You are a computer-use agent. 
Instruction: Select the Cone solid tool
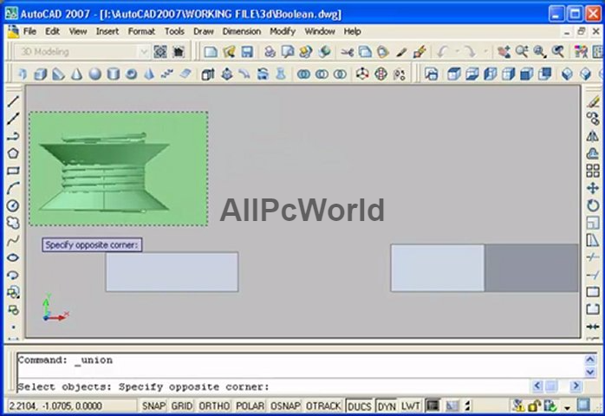77,74
